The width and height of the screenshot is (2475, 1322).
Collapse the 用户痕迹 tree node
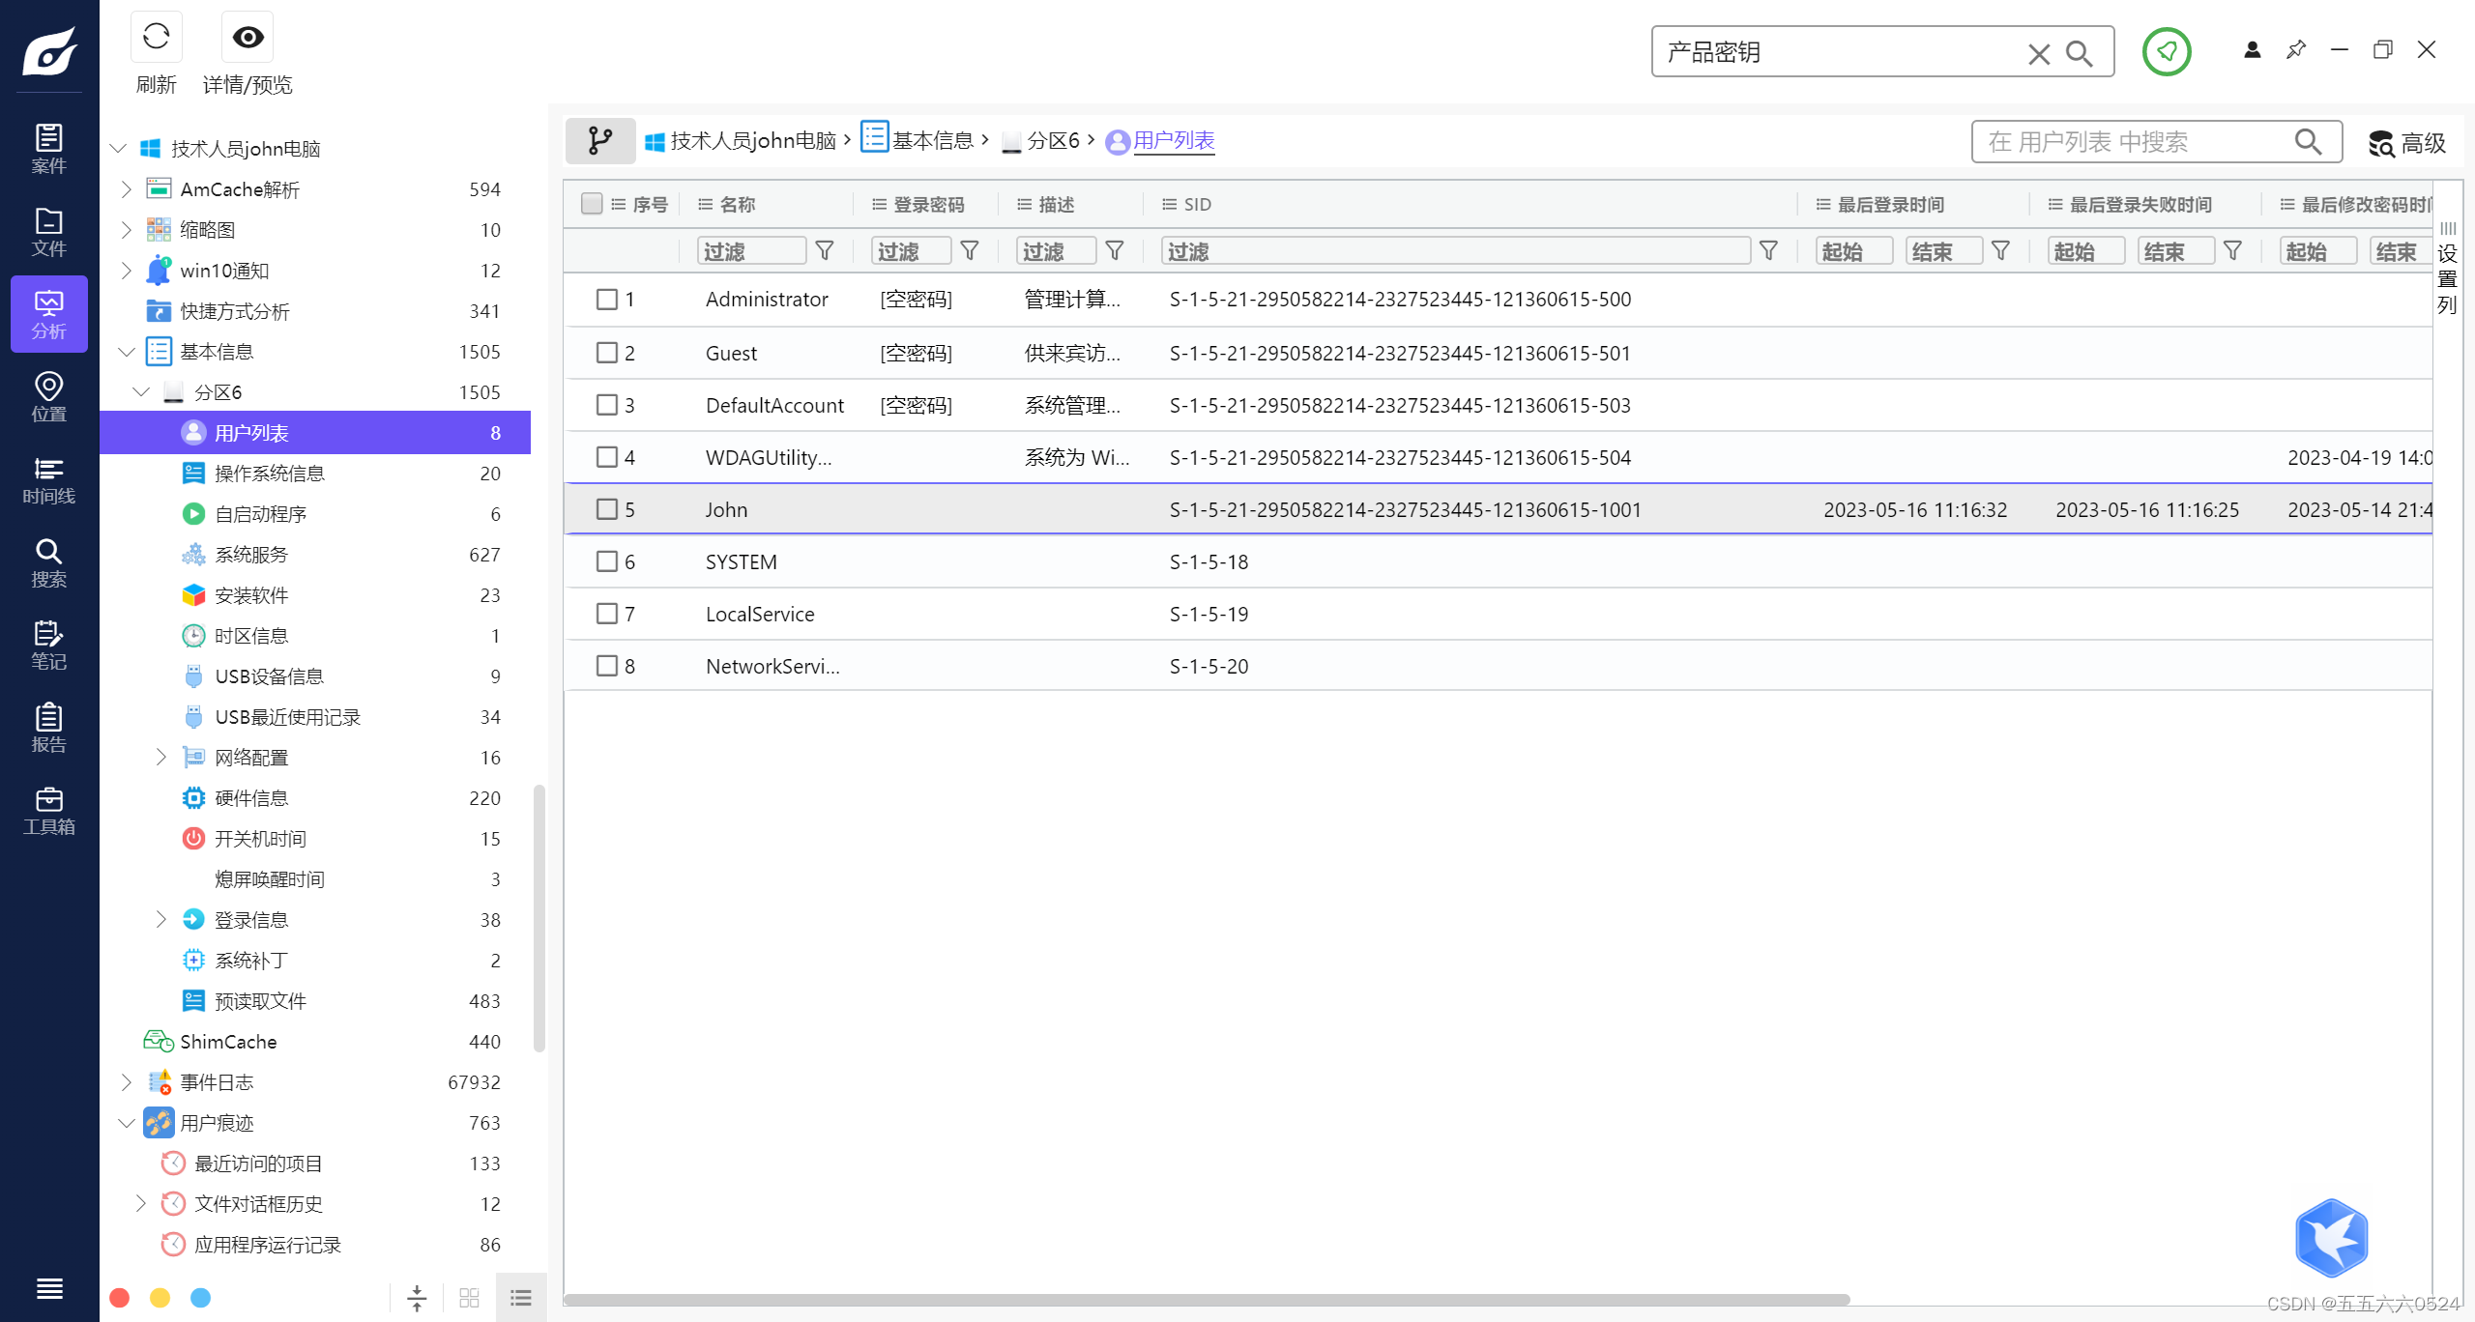(126, 1123)
